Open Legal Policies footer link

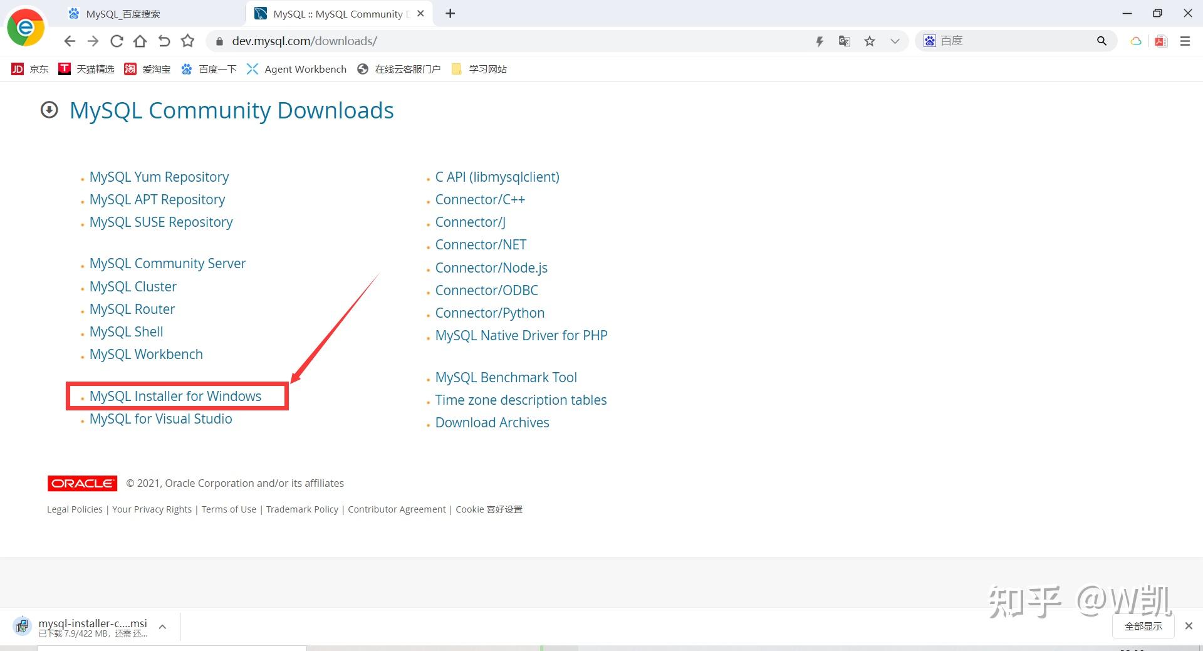pos(75,509)
